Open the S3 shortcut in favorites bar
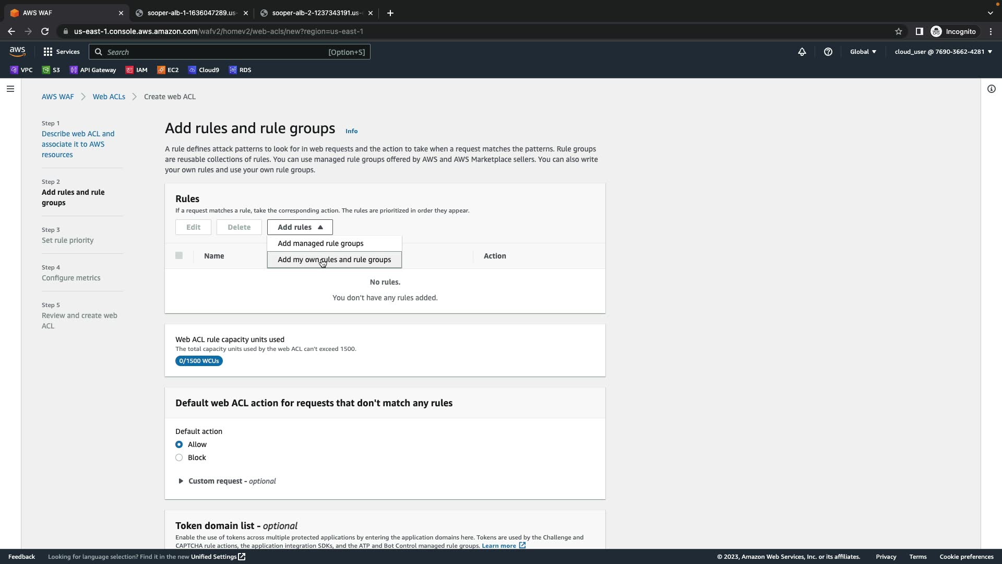The width and height of the screenshot is (1002, 564). coord(51,70)
